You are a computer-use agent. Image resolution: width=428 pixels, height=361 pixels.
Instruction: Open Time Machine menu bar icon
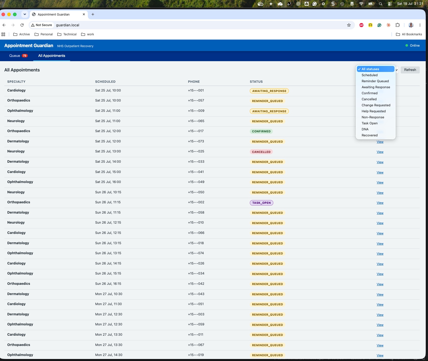point(342,4)
